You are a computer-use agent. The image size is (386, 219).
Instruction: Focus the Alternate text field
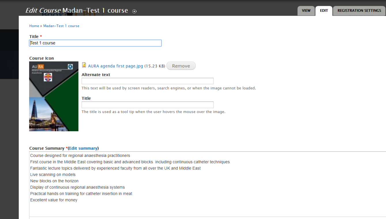tap(148, 81)
